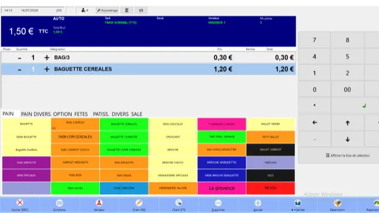Open the Client icon
Viewport: 379px width, 213px height.
(179, 202)
